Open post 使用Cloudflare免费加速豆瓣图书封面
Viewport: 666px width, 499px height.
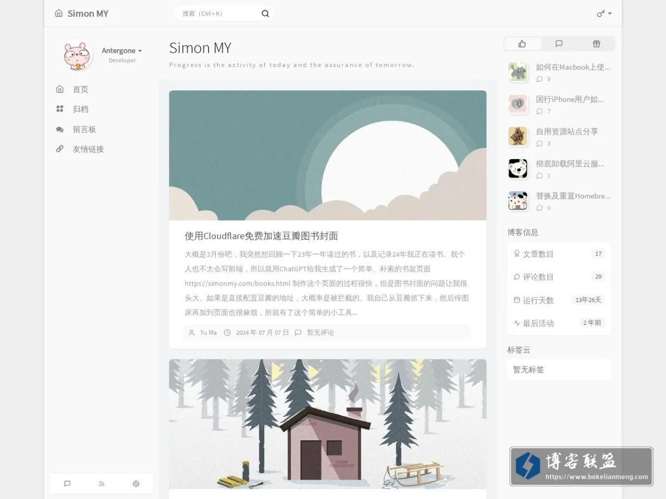pyautogui.click(x=261, y=236)
